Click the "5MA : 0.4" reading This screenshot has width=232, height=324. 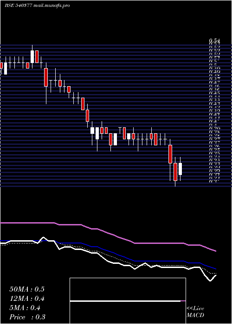(x=25, y=308)
